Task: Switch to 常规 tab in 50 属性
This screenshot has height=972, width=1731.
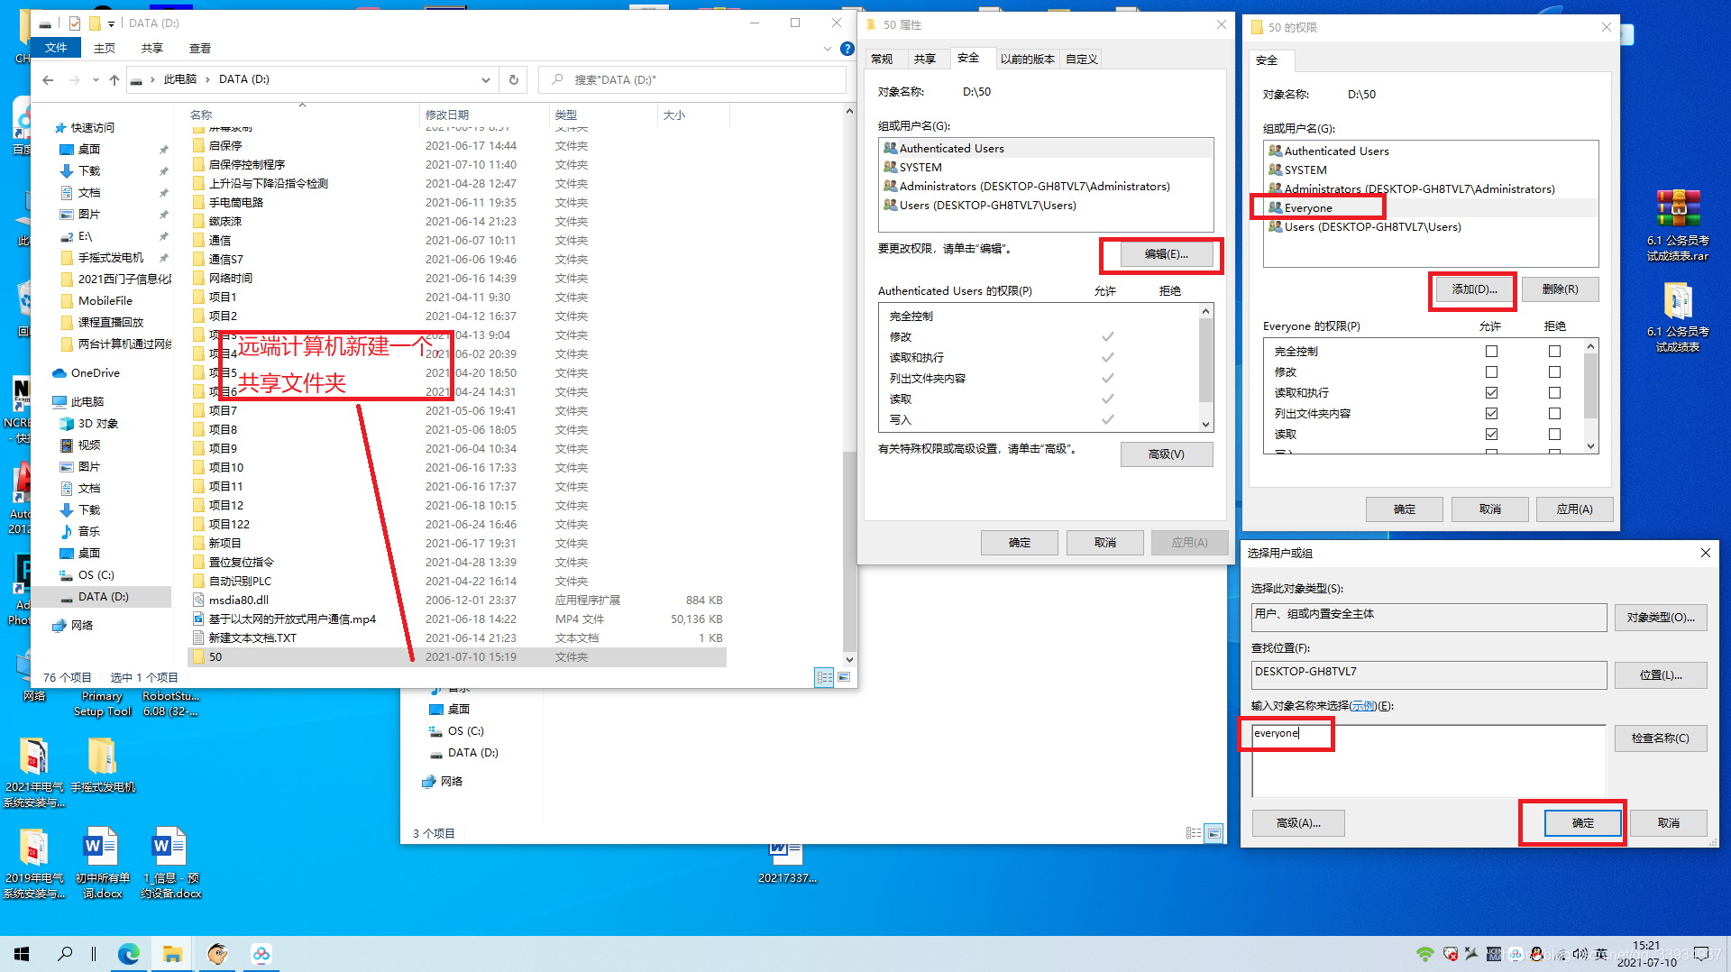Action: click(882, 60)
